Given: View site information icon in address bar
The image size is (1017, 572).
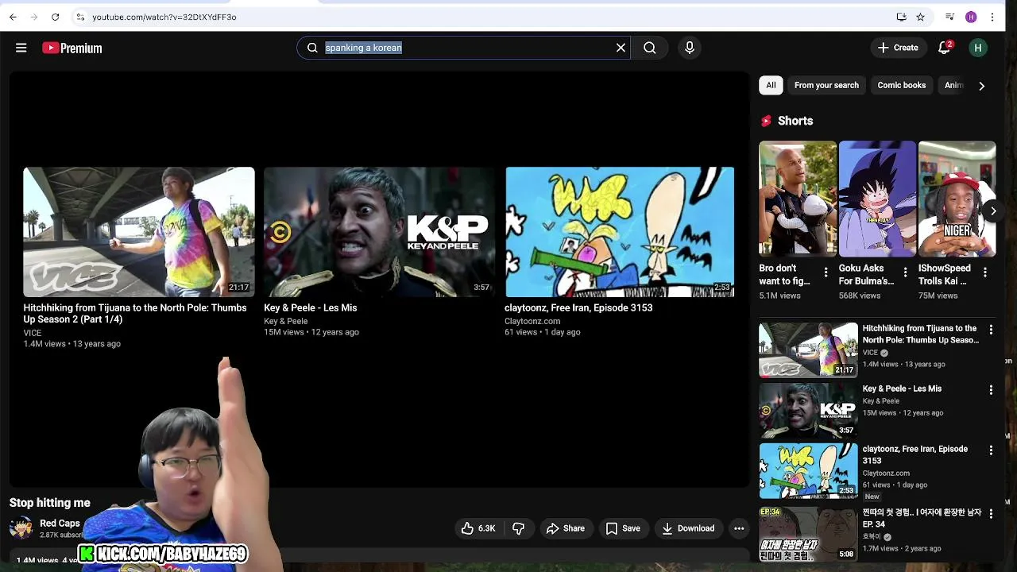Looking at the screenshot, I should click(80, 17).
